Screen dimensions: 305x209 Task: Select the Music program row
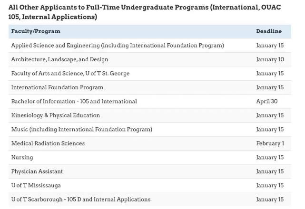(x=81, y=129)
